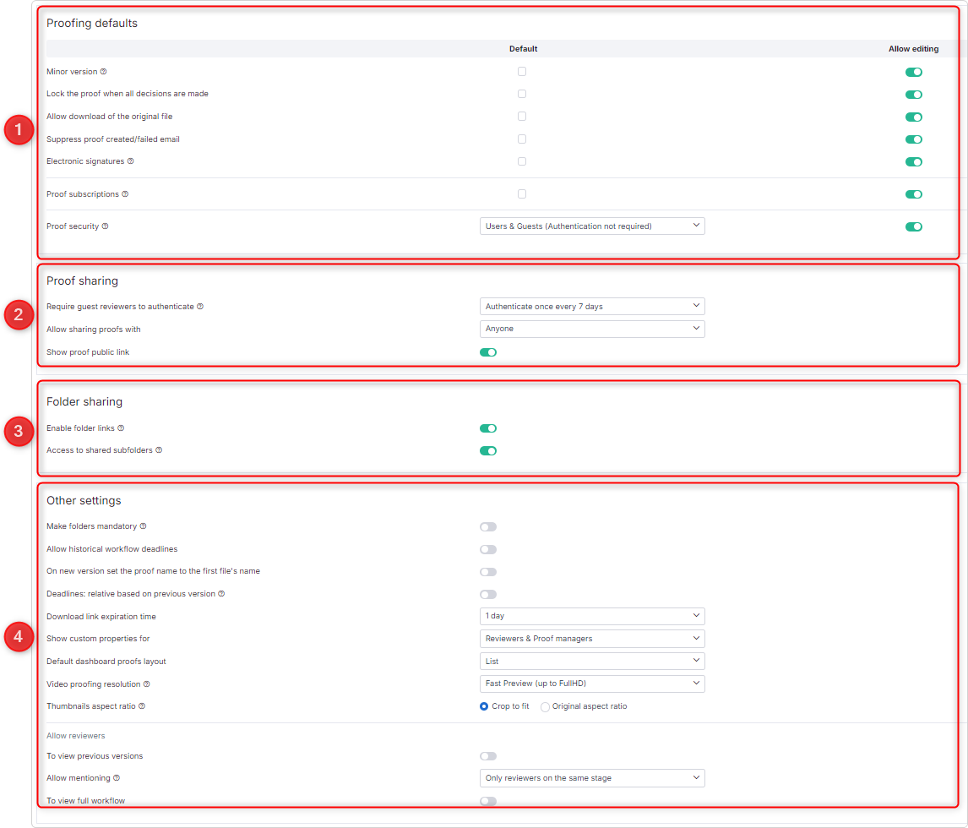Viewport: 968px width, 828px height.
Task: Check default for Lock the proof when decisions made
Action: pyautogui.click(x=522, y=94)
